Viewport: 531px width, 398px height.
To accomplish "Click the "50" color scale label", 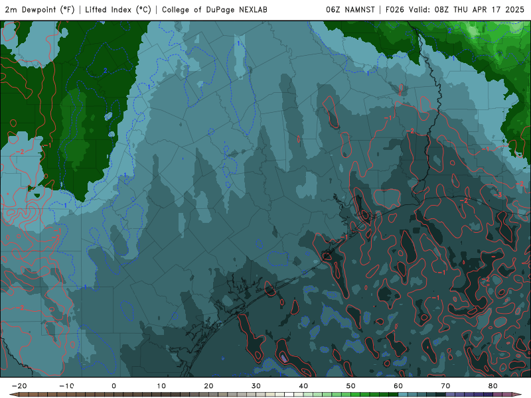I will pyautogui.click(x=351, y=386).
